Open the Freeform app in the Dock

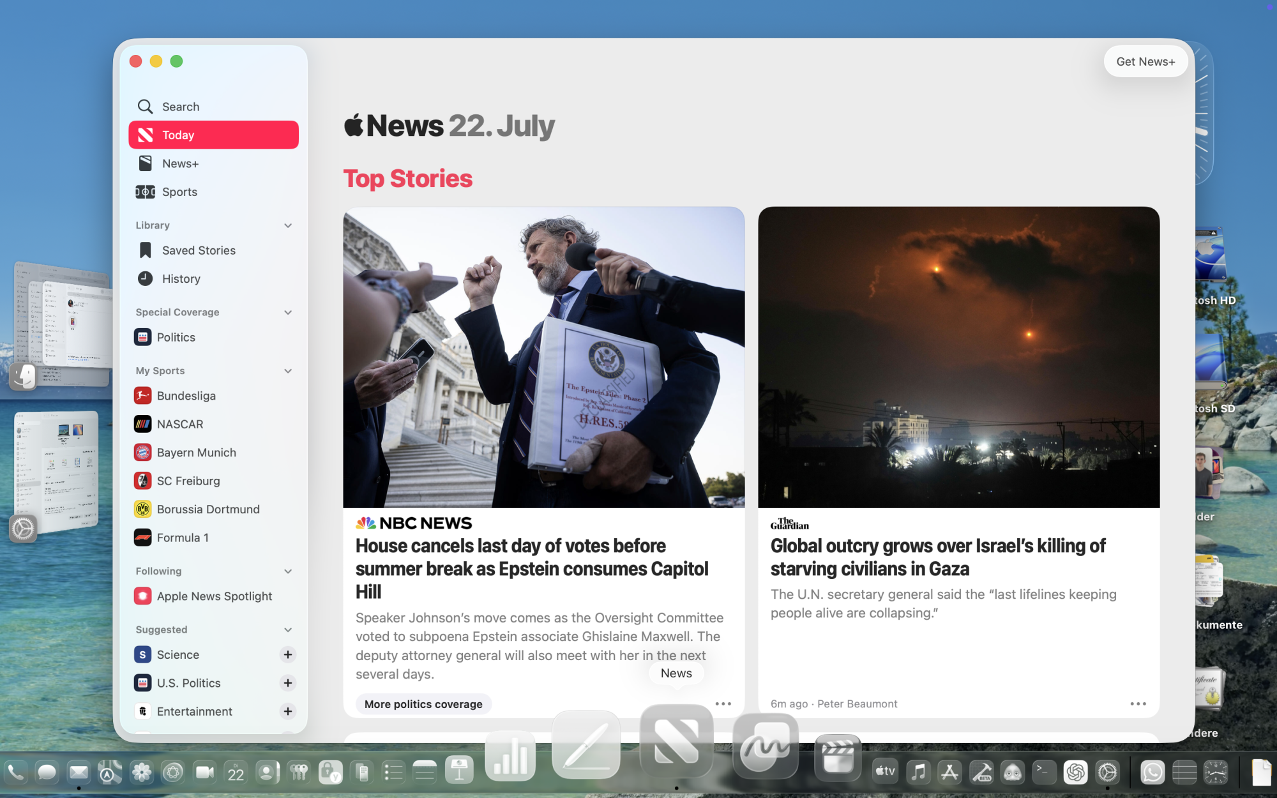pos(766,747)
